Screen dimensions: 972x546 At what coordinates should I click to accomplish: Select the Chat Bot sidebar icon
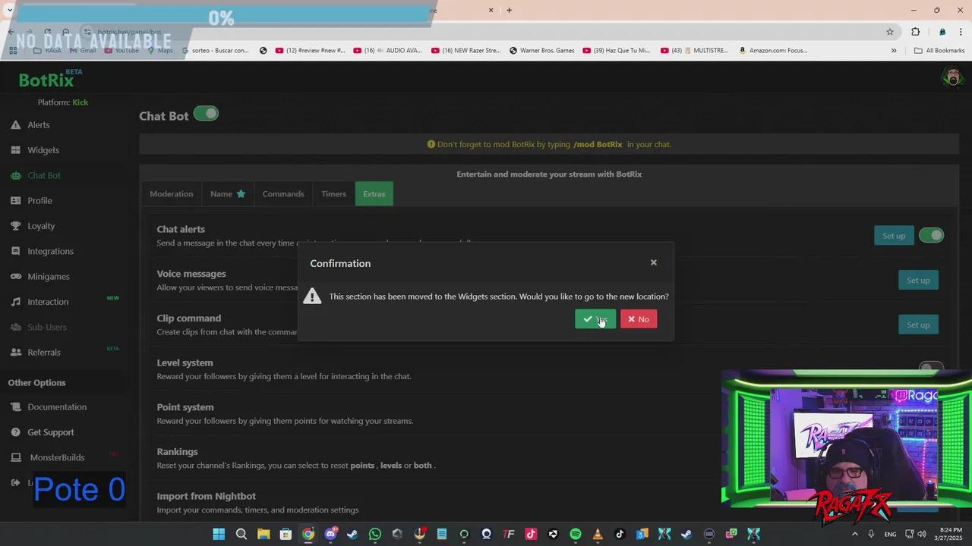(x=15, y=175)
